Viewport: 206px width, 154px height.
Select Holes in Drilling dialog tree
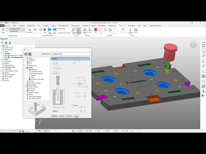[31, 58]
